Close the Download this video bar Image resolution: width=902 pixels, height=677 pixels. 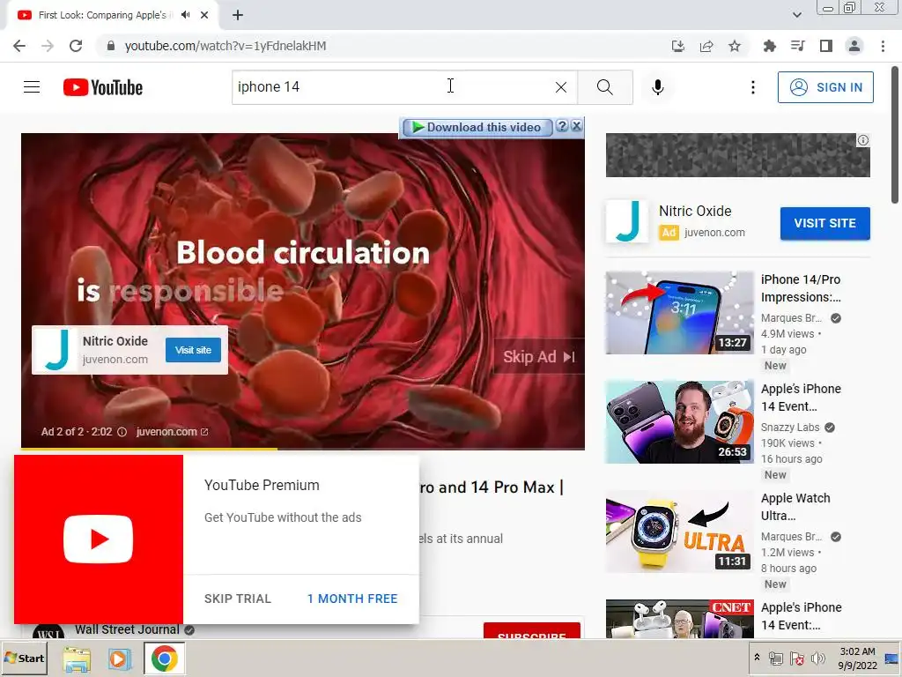pyautogui.click(x=576, y=126)
